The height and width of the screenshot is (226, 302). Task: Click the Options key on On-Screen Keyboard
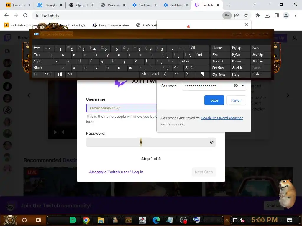point(220,74)
